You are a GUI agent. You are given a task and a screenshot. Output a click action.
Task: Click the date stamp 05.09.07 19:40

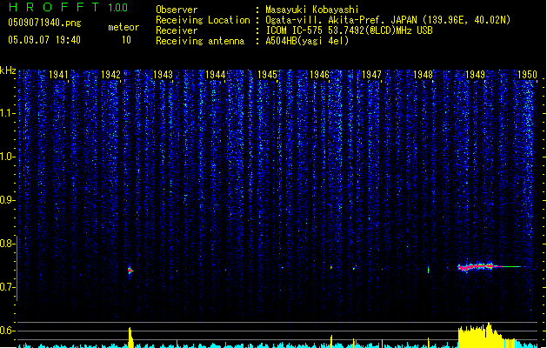coord(44,40)
